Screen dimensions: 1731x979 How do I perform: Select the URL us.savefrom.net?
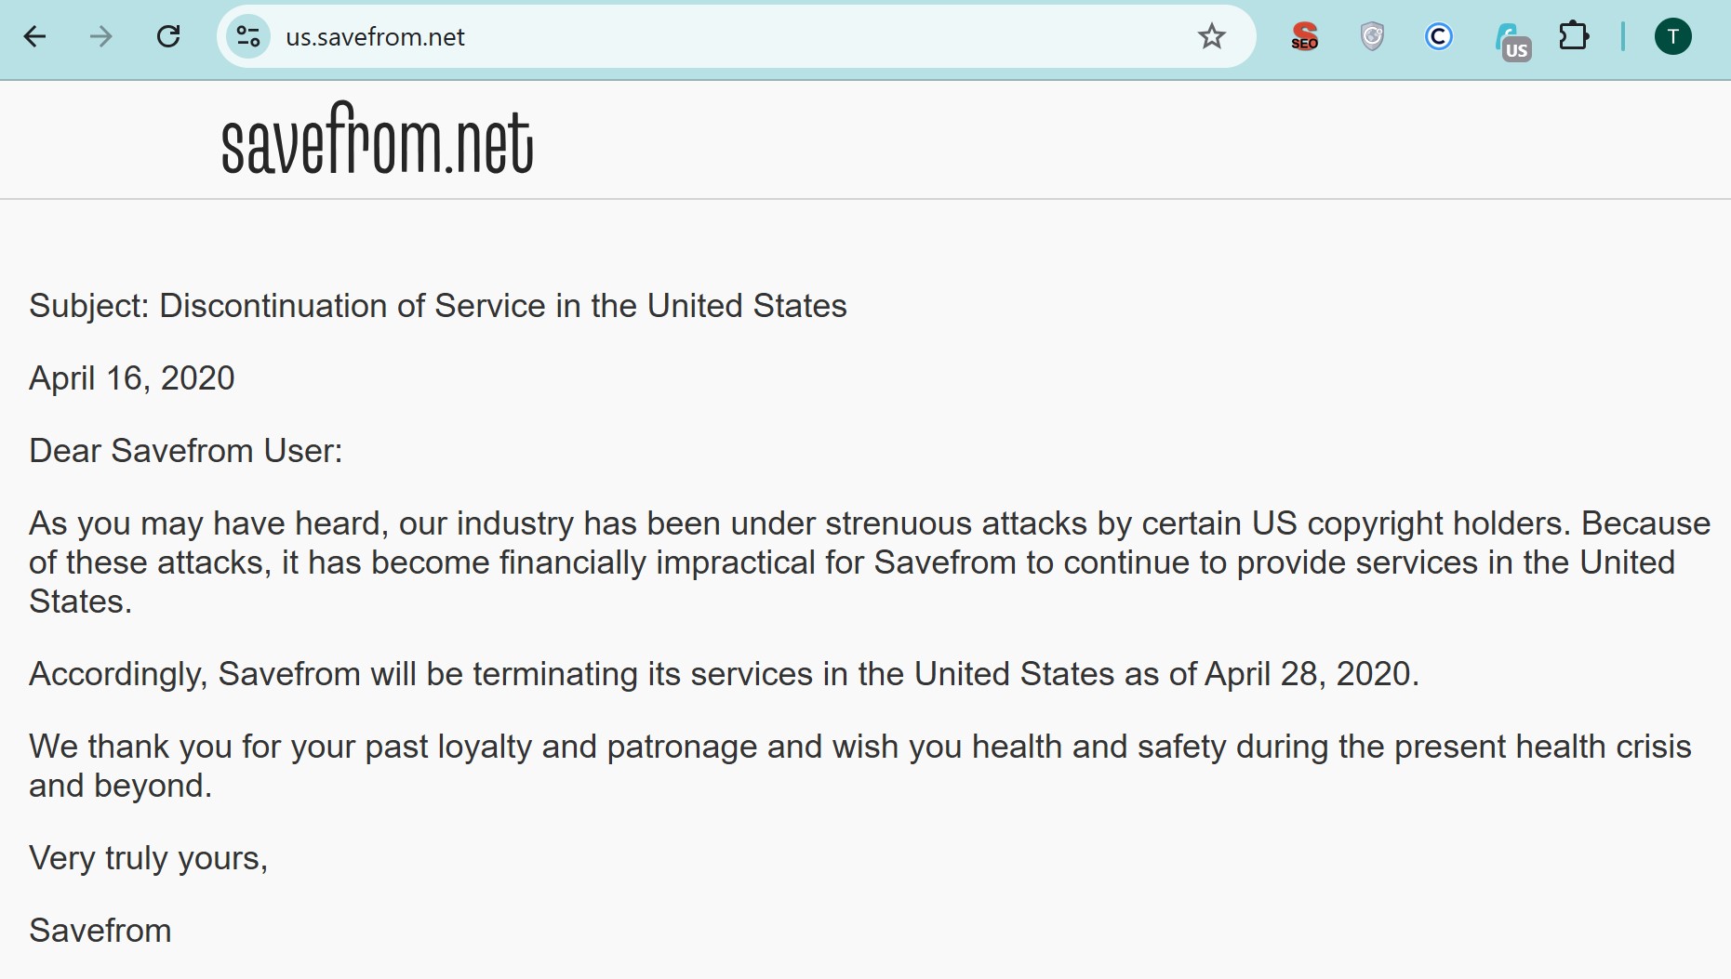click(x=374, y=37)
